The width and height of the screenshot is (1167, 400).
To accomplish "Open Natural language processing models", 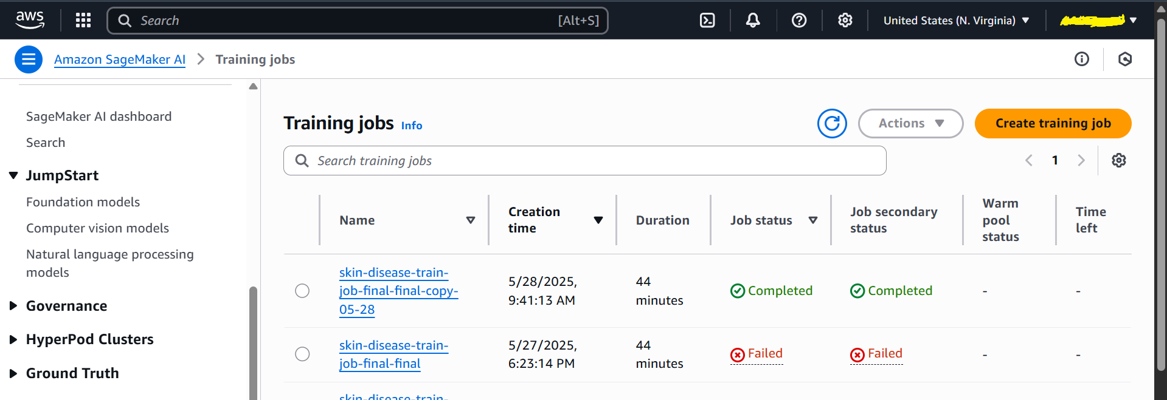I will (x=109, y=263).
